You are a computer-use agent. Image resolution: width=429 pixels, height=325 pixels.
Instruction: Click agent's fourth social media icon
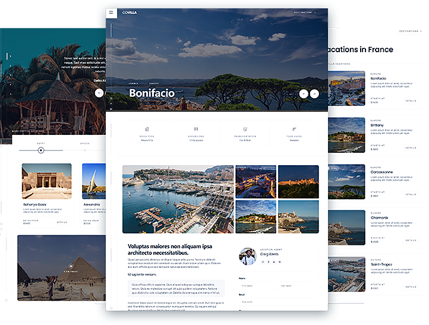point(280,262)
